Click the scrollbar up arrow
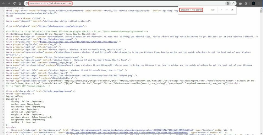This screenshot has height=135, width=263. pos(261,8)
